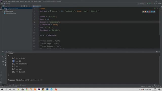The height and width of the screenshot is (91, 162).
Task: Click the Search Everywhere magnifier icon
Action: [161, 4]
